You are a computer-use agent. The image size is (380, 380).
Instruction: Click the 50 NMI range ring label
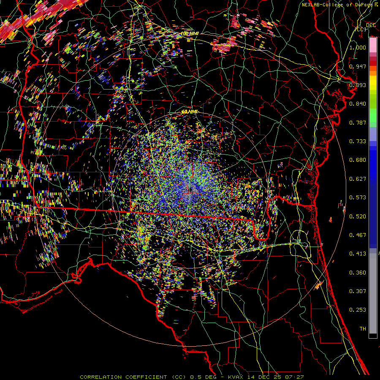[x=190, y=112]
